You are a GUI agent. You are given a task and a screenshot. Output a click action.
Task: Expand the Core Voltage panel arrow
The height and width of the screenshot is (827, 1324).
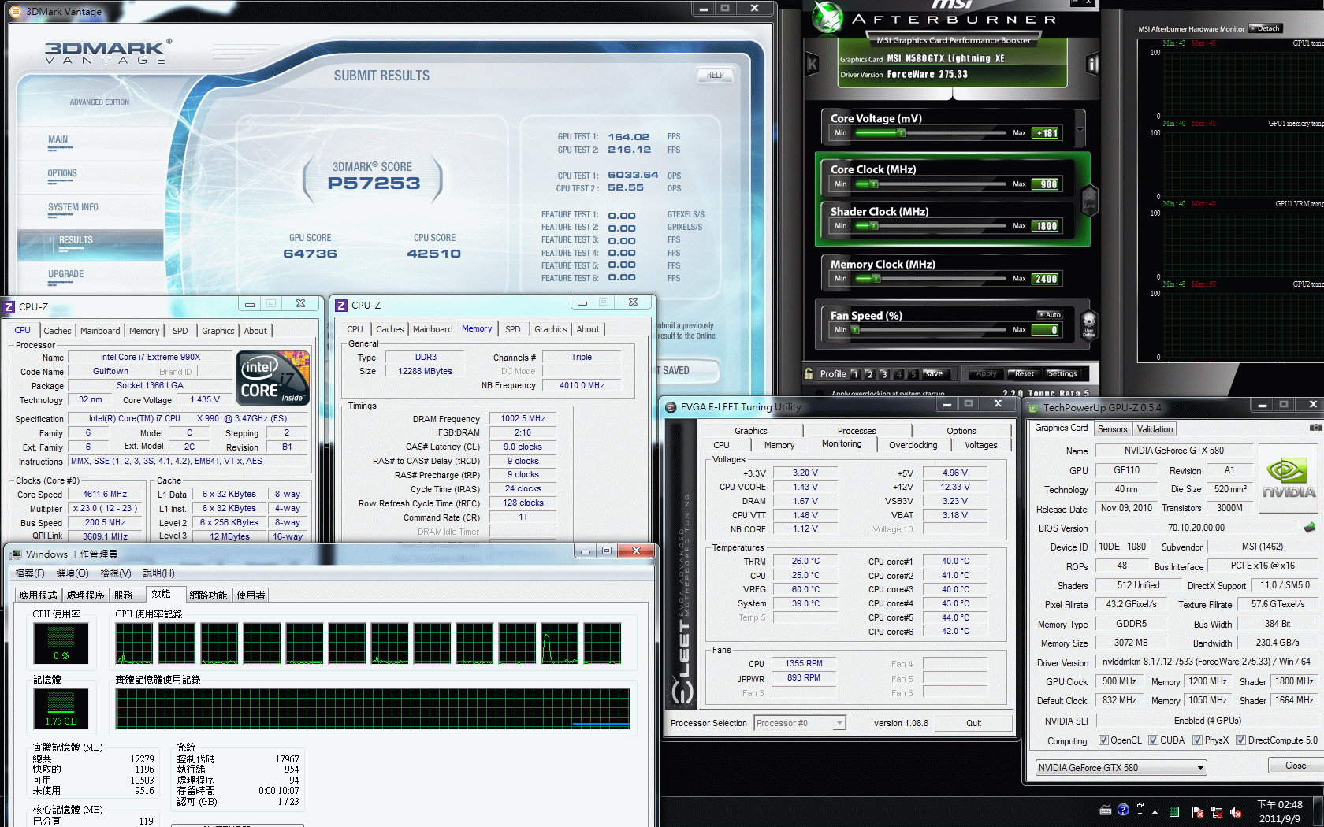1080,130
